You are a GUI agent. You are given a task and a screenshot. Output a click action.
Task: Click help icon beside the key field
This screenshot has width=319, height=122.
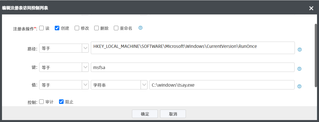[x=299, y=69]
